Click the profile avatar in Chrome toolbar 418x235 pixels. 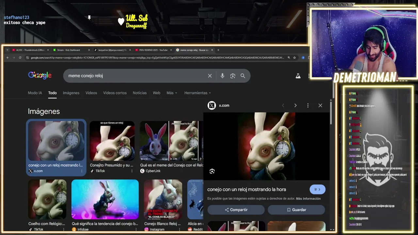click(x=303, y=57)
